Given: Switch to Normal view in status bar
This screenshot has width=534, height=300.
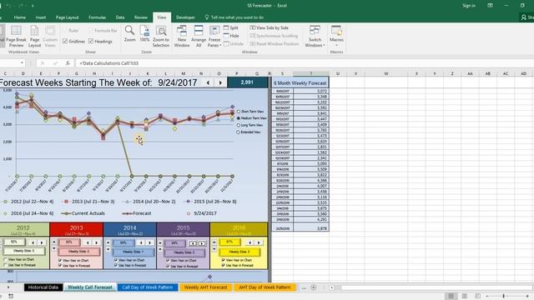Looking at the screenshot, I should 451,296.
